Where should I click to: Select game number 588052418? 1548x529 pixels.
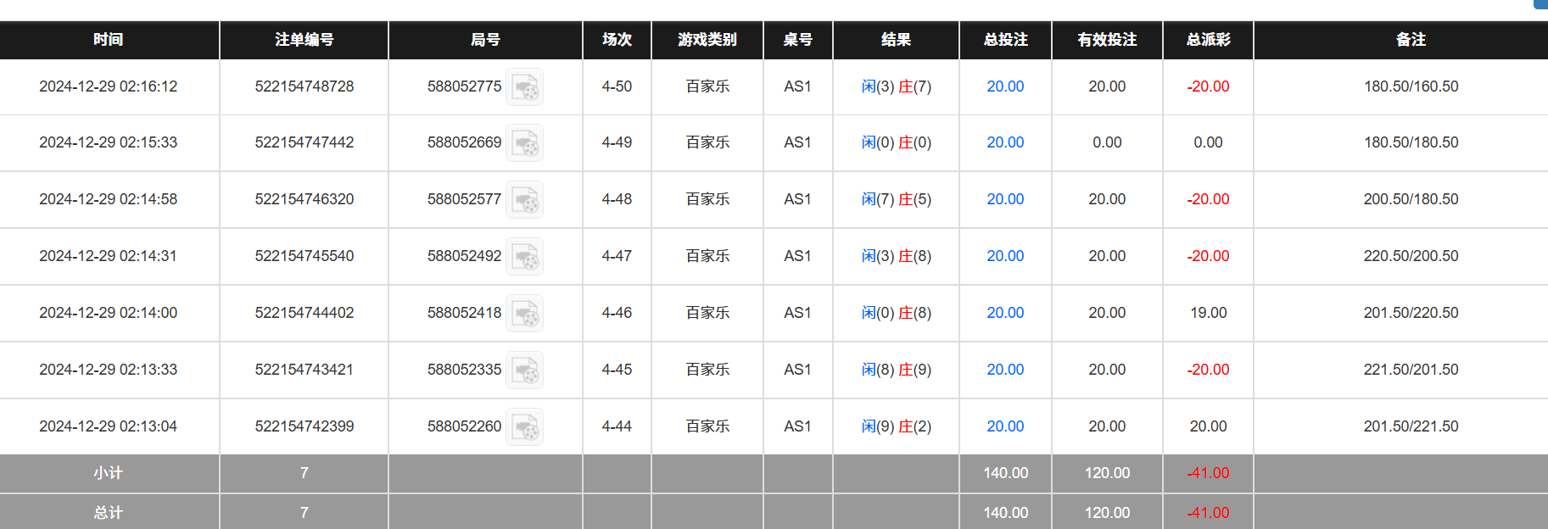(464, 313)
